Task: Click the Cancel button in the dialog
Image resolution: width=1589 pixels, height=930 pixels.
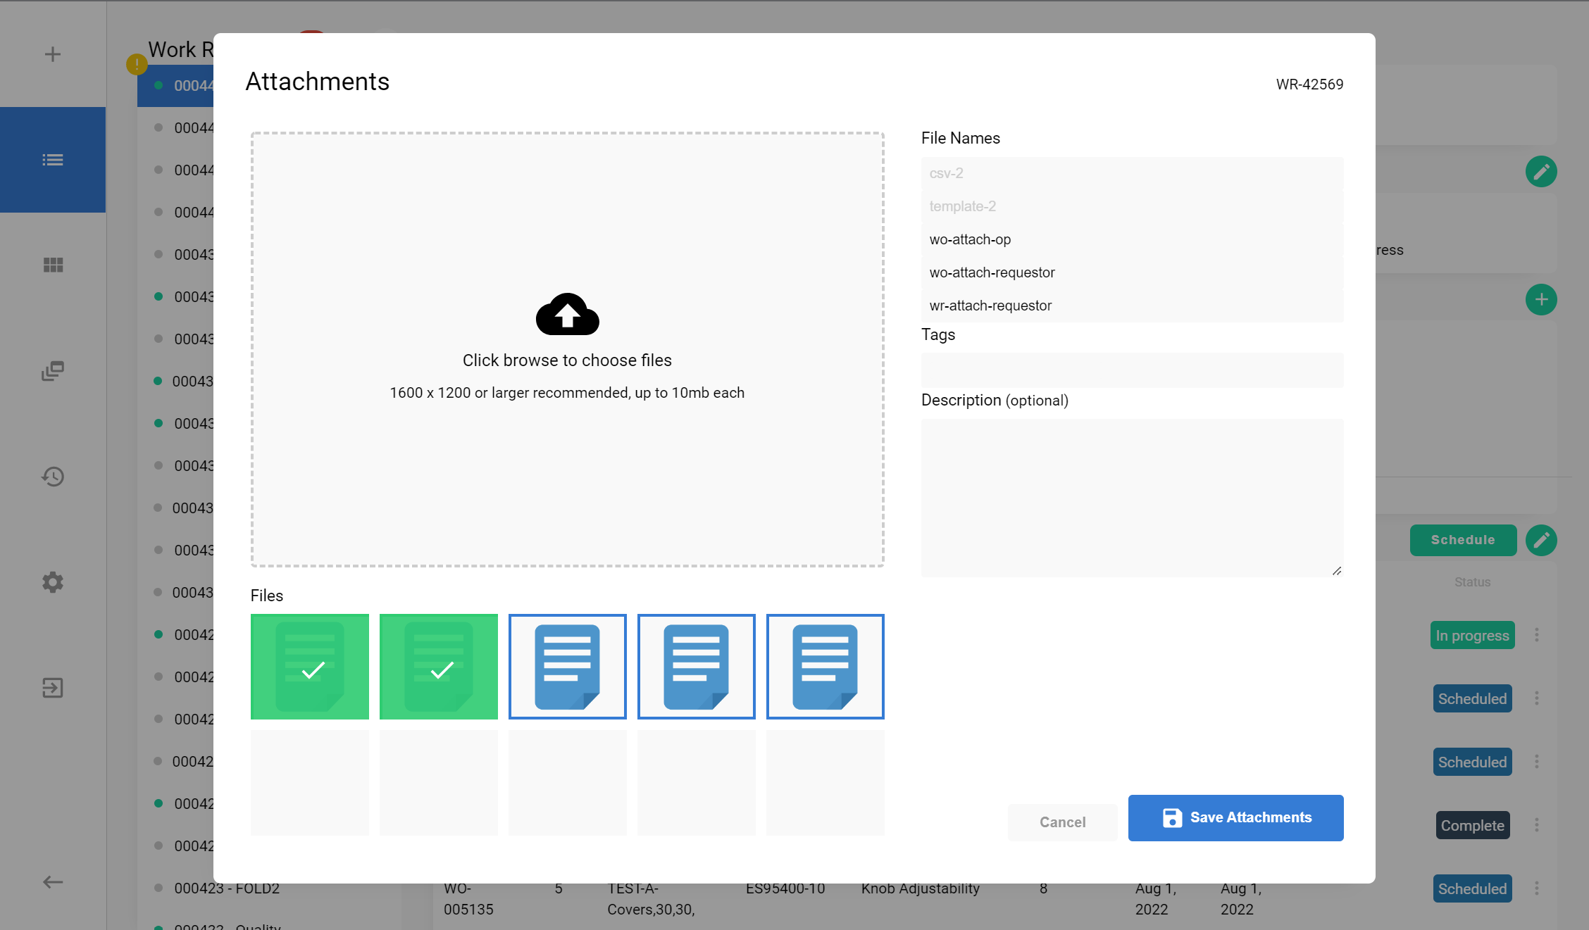Action: pyautogui.click(x=1062, y=822)
